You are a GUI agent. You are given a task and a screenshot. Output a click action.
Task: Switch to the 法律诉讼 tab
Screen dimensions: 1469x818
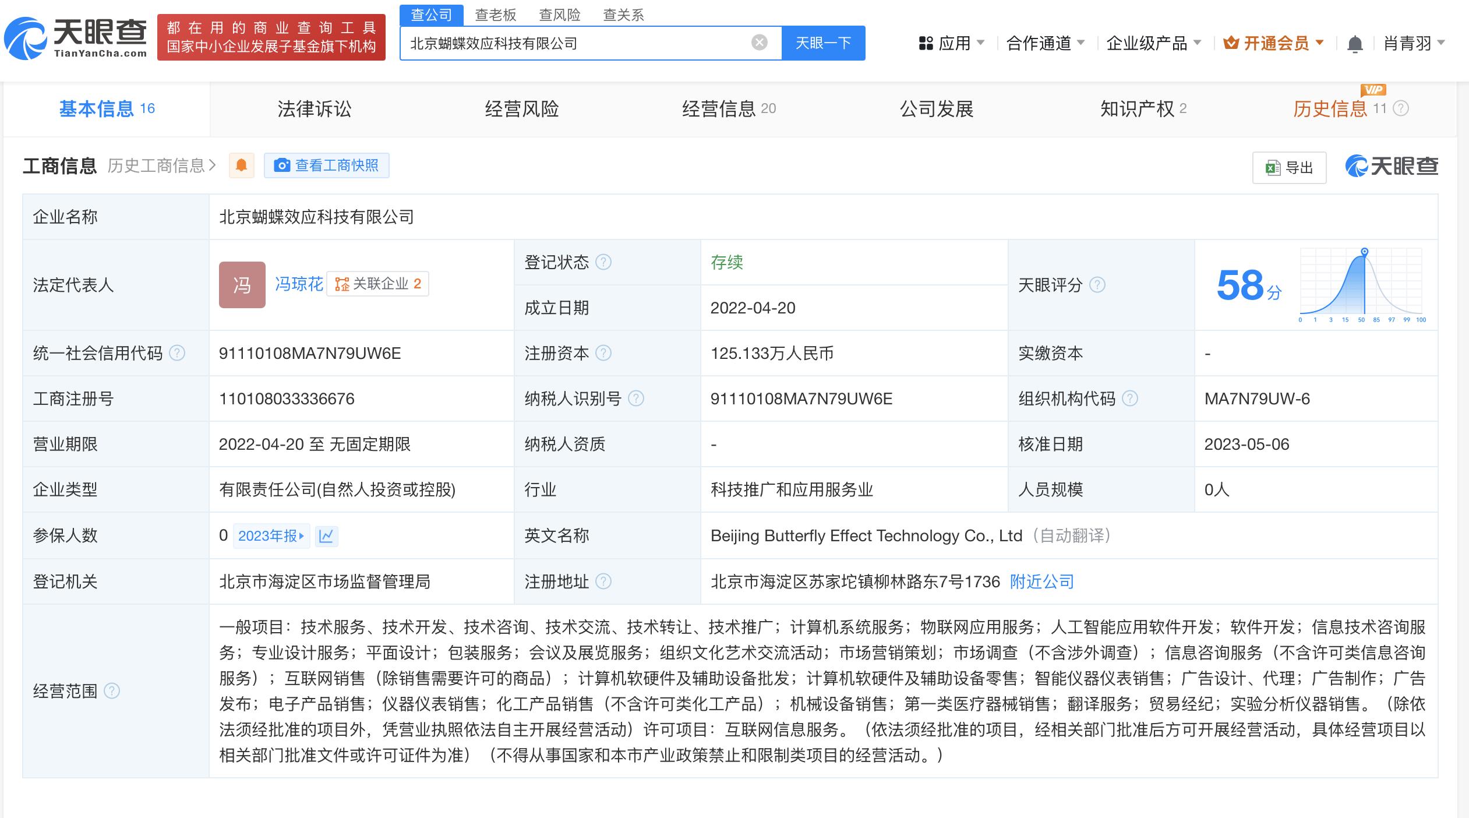click(x=314, y=109)
